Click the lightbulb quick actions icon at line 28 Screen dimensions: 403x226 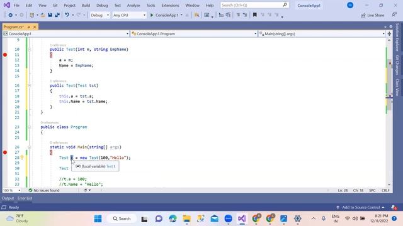coord(22,158)
